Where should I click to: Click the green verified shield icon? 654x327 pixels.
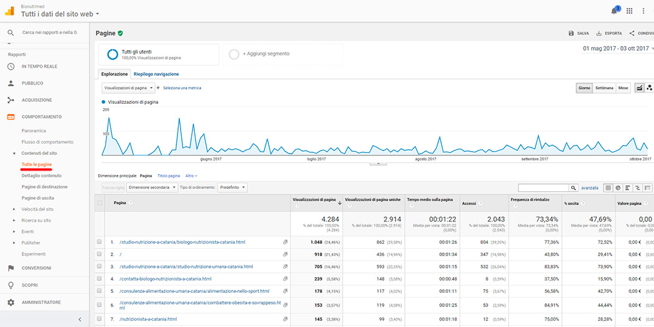tap(120, 34)
